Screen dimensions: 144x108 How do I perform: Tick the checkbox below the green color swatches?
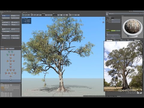click(109, 32)
